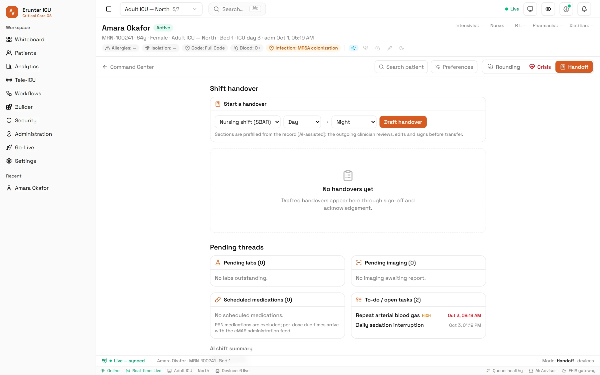Viewport: 600px width, 375px height.
Task: Open Builder in the sidebar
Action: click(48, 107)
